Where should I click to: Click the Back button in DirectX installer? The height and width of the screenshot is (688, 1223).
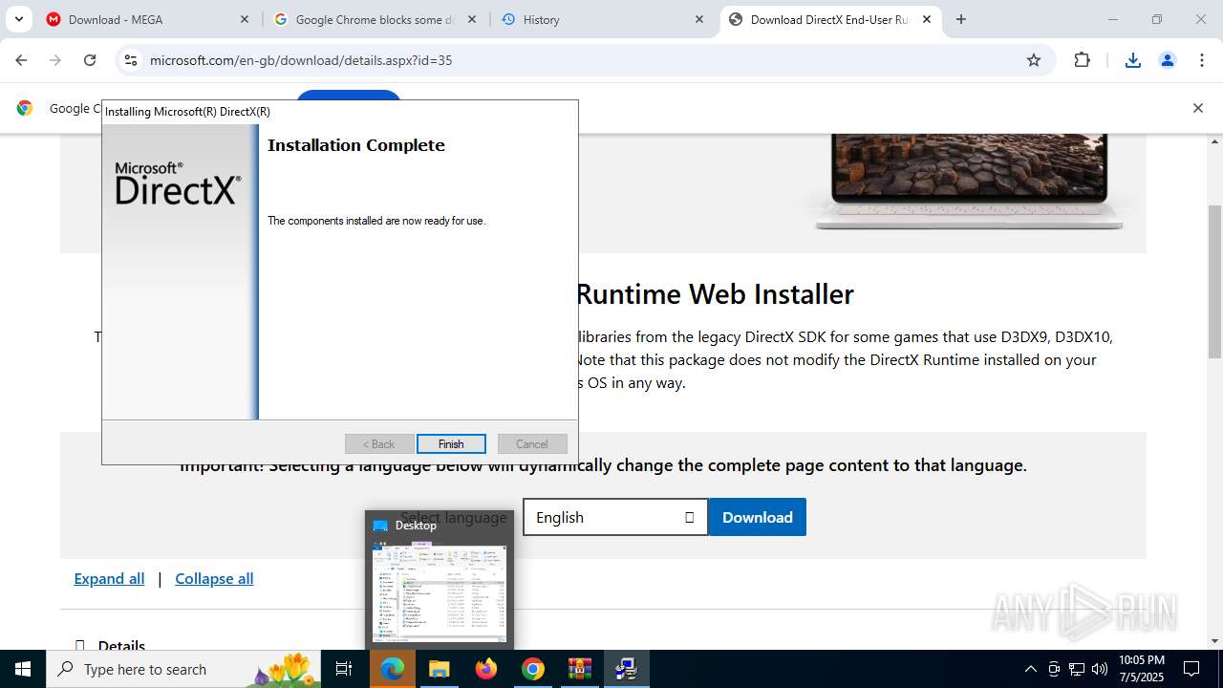[x=379, y=444]
